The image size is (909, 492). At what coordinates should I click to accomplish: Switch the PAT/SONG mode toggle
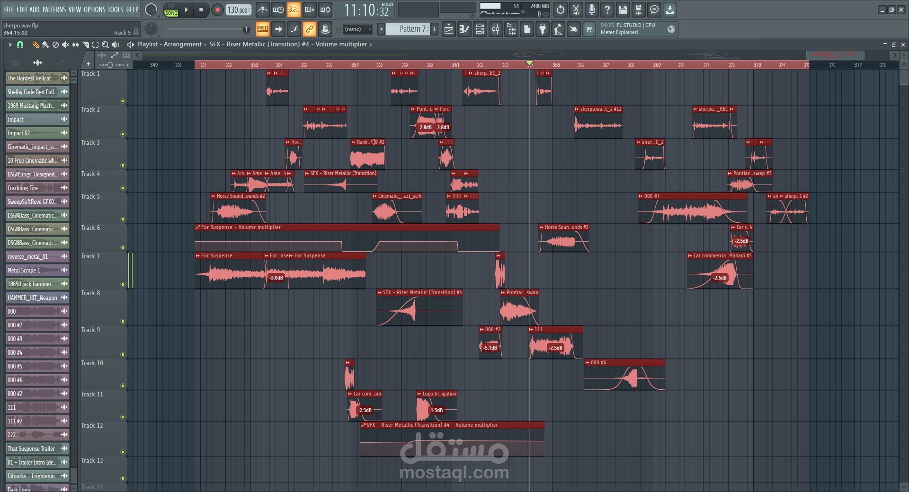click(171, 10)
